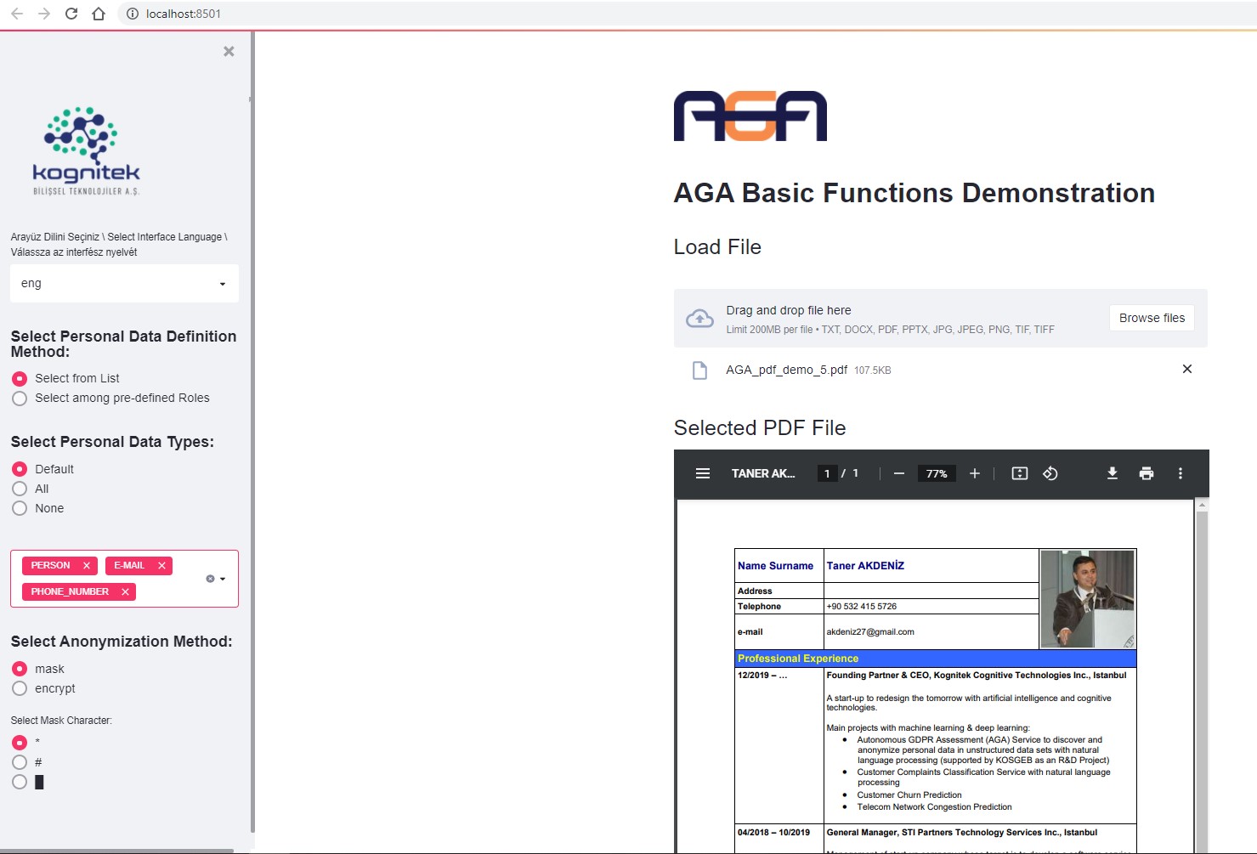Click the PDF fit to page icon
This screenshot has width=1257, height=854.
1020,473
